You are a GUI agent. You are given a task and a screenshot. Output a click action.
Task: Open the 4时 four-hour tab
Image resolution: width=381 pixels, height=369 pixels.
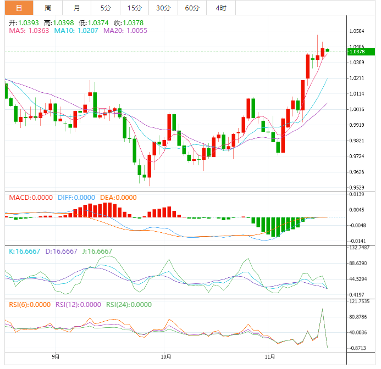tap(220, 8)
